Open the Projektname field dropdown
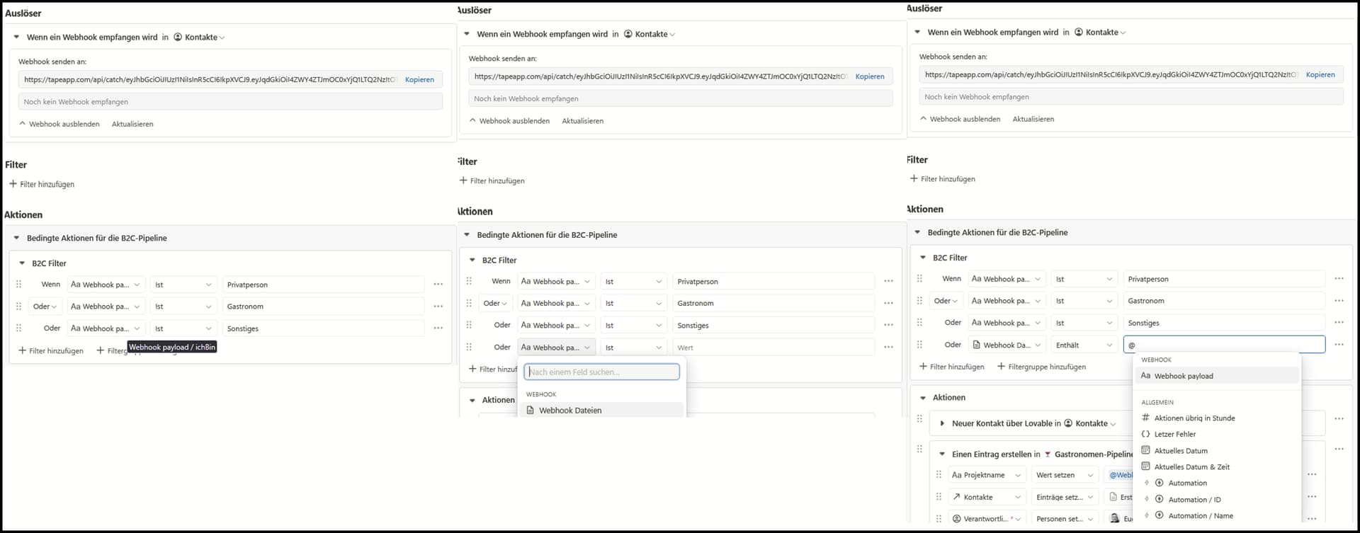 click(987, 475)
